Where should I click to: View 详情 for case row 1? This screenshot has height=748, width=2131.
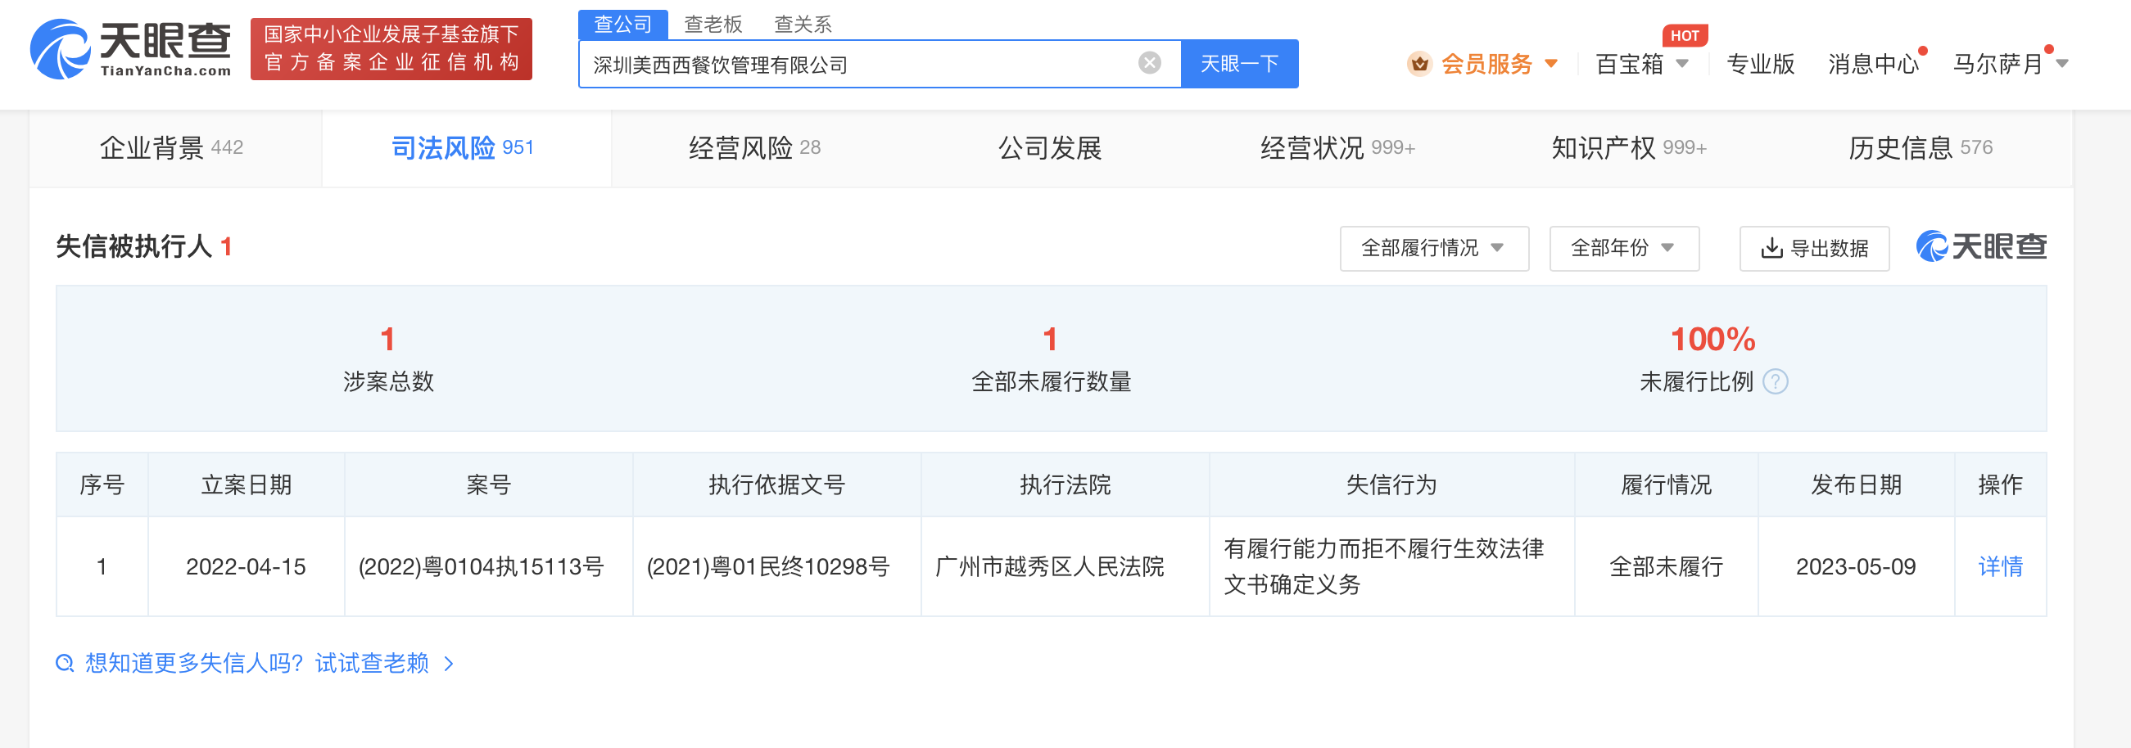(x=1999, y=566)
